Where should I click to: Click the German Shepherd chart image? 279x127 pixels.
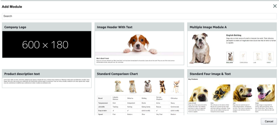point(162,87)
